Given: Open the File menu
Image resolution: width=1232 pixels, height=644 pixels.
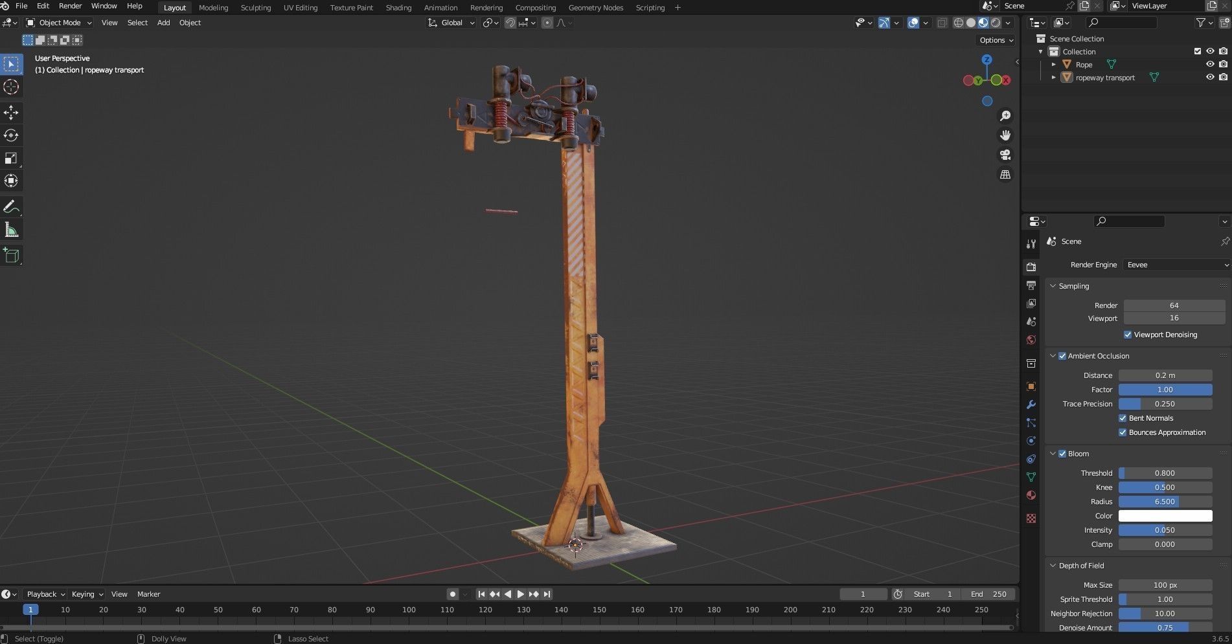Looking at the screenshot, I should click(21, 6).
